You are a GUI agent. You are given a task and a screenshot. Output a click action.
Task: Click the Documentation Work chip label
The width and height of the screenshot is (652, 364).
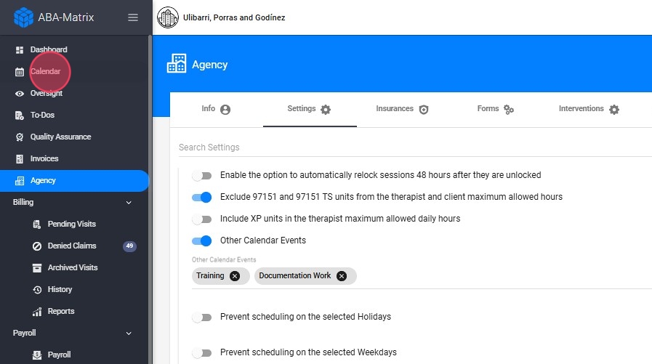(x=295, y=276)
